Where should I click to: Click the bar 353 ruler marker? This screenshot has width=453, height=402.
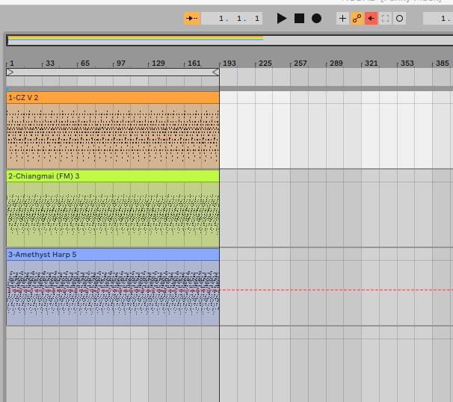tap(407, 64)
